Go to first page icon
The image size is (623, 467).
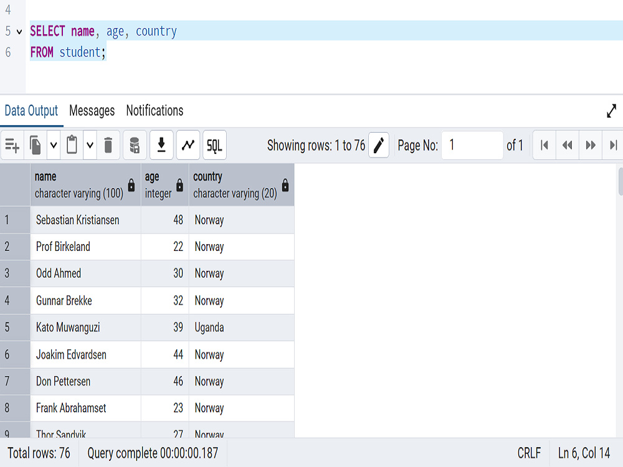click(545, 145)
